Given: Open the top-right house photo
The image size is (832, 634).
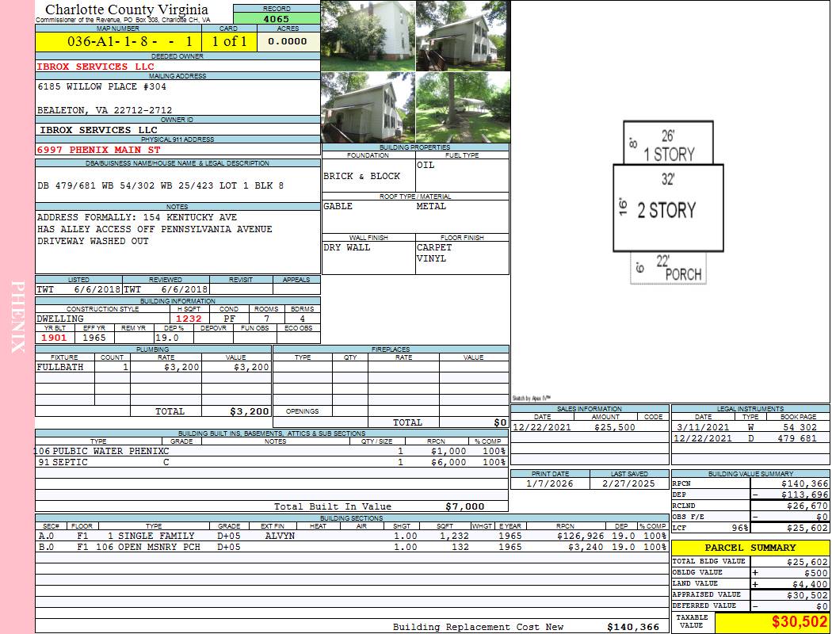Looking at the screenshot, I should click(x=463, y=36).
